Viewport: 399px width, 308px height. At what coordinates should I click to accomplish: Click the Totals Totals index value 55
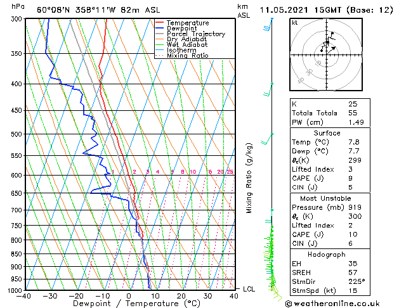coord(353,113)
